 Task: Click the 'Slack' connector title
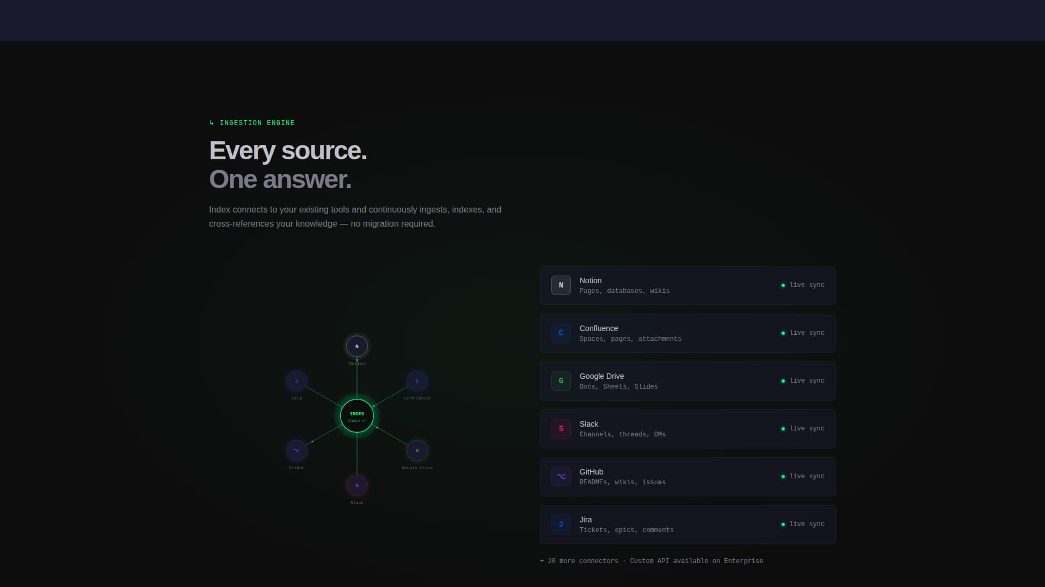pos(589,424)
